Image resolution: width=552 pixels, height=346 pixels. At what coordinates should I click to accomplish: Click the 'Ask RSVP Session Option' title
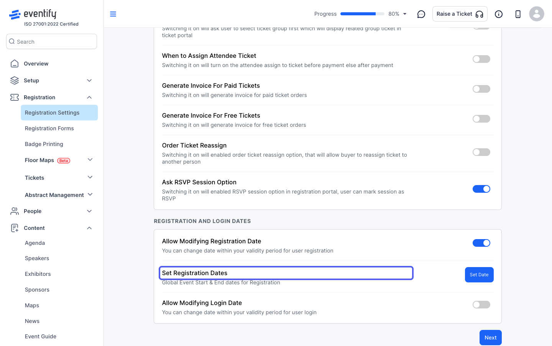[199, 182]
